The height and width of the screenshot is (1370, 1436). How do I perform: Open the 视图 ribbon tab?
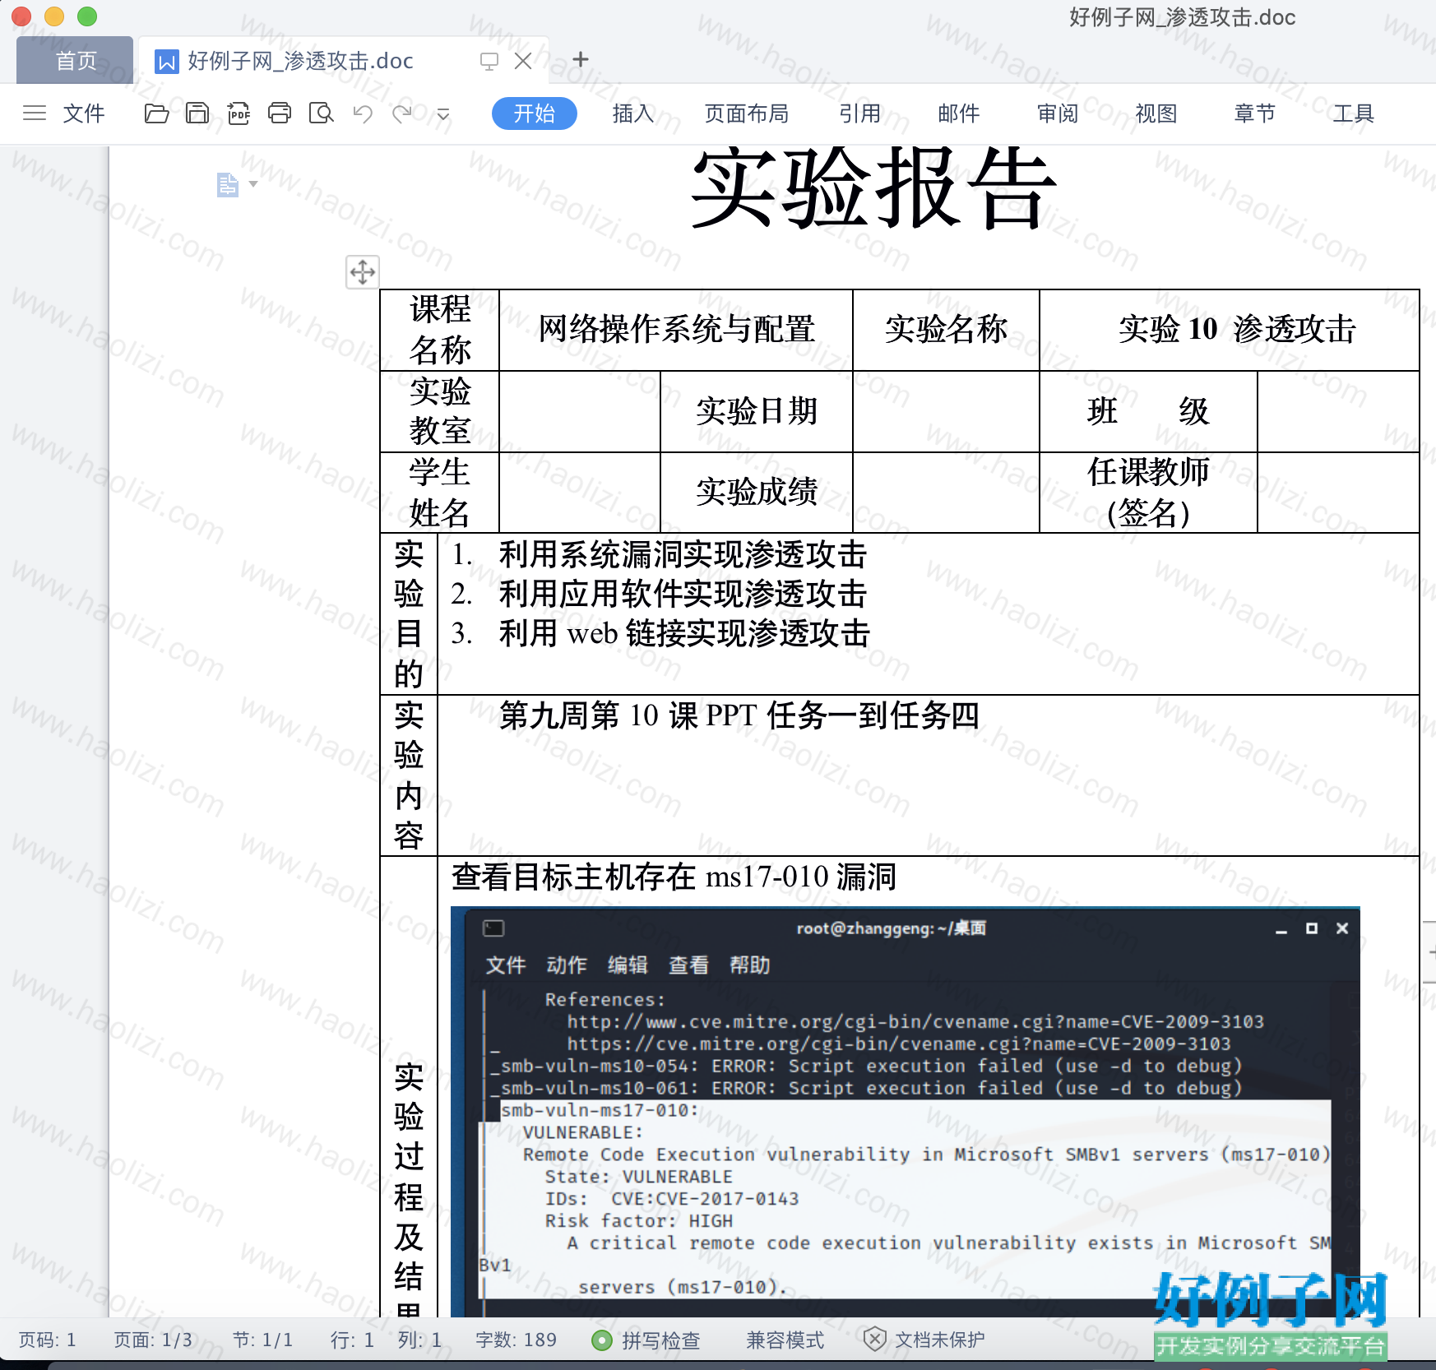(1156, 113)
